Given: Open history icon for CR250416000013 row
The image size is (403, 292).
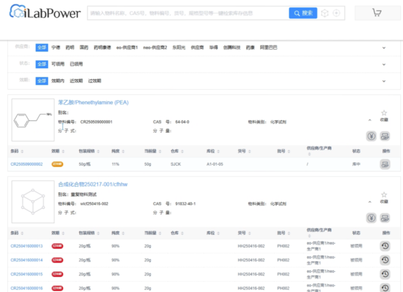Looking at the screenshot, I should (385, 246).
